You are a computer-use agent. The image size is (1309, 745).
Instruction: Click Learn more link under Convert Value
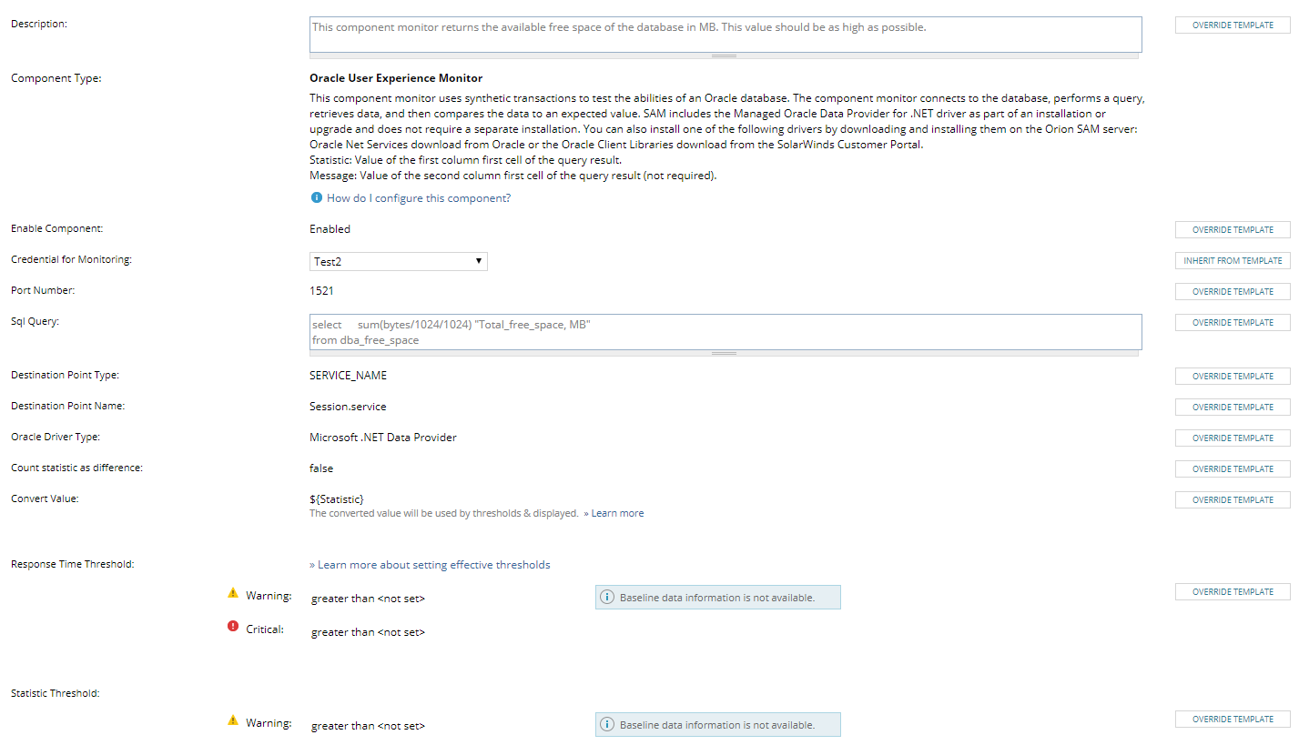point(617,513)
